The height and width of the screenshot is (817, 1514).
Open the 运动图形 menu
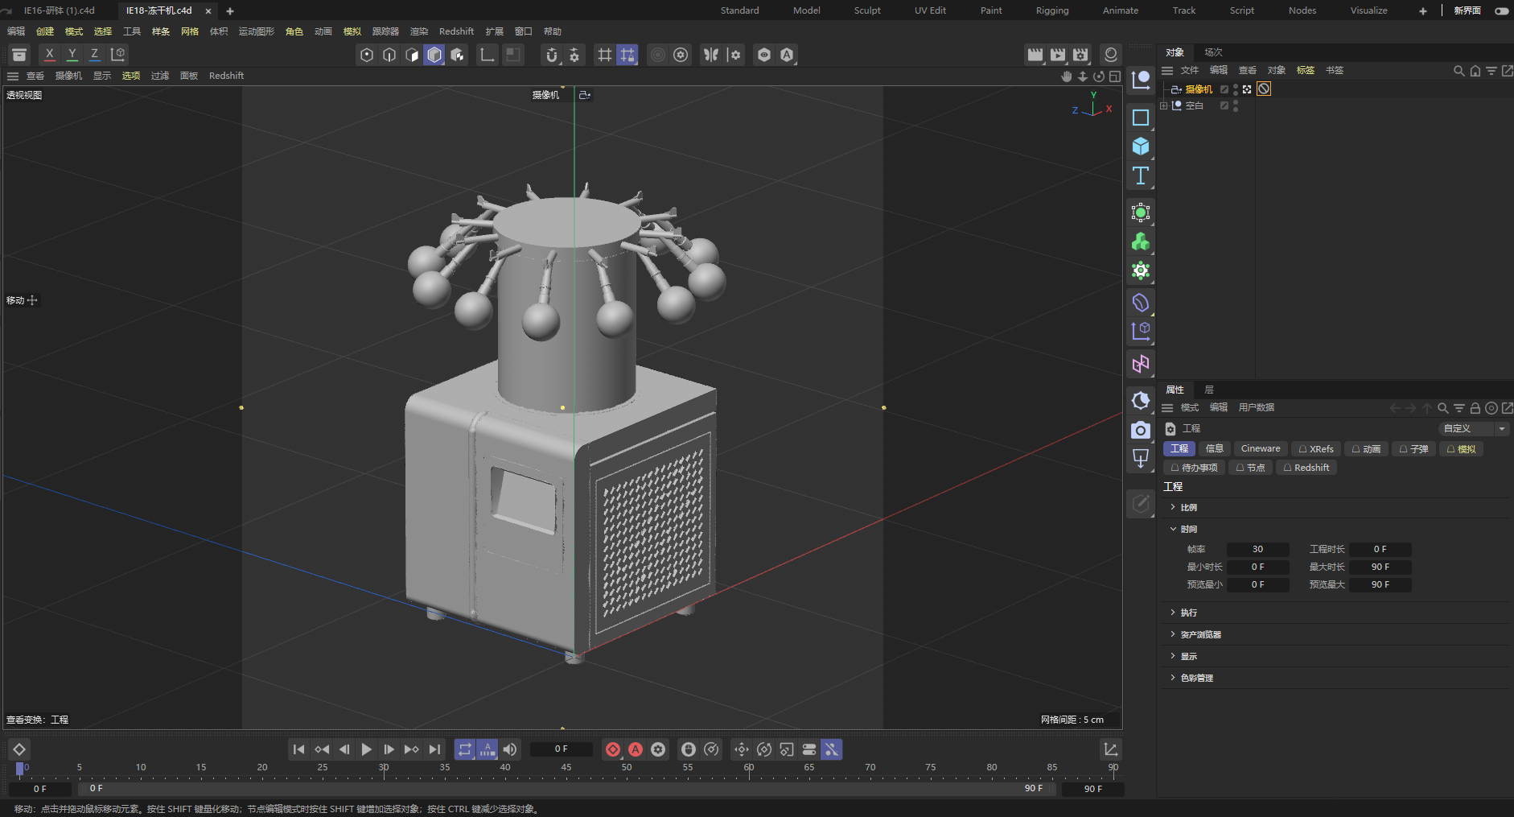tap(257, 31)
